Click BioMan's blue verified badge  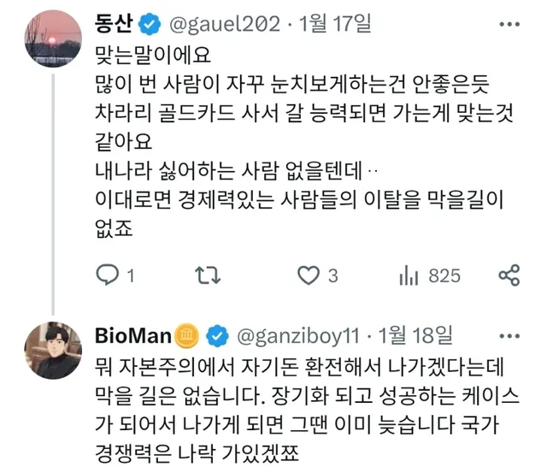coord(218,334)
